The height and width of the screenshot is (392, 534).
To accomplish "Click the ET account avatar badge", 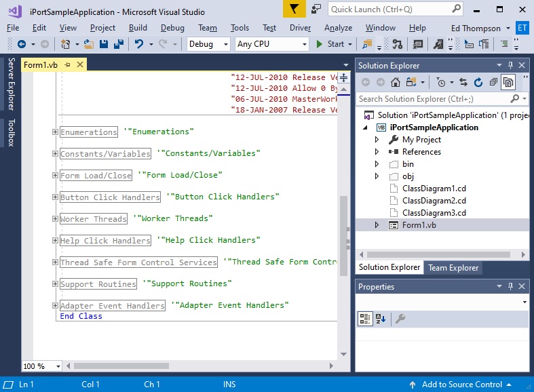I will (x=522, y=28).
